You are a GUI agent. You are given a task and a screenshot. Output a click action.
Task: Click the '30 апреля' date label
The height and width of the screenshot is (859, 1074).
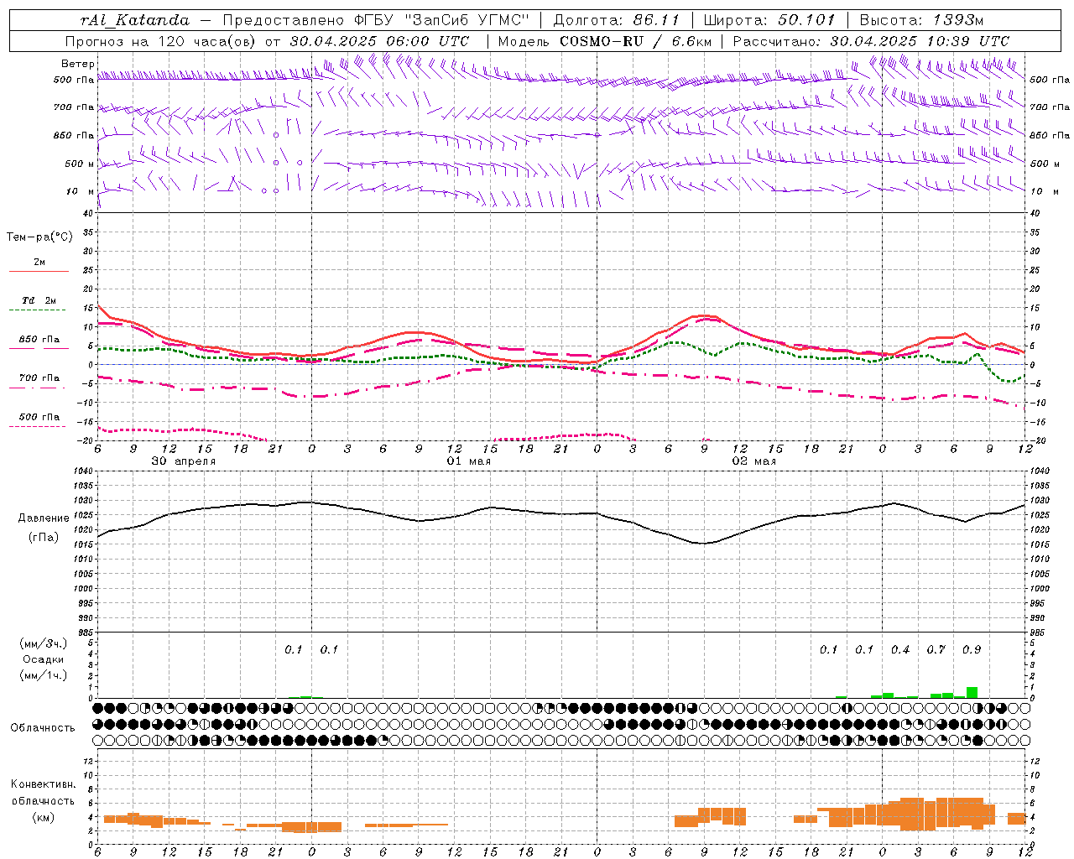(x=183, y=461)
